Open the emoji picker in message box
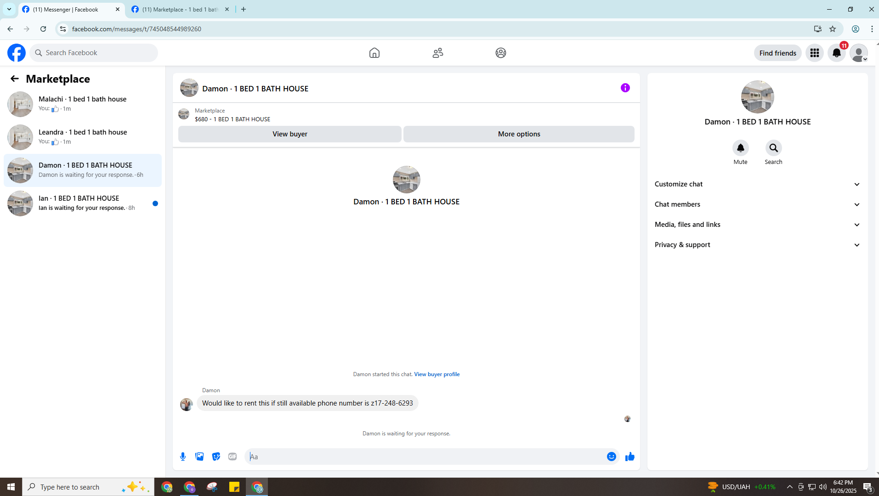Image resolution: width=879 pixels, height=496 pixels. [612, 457]
